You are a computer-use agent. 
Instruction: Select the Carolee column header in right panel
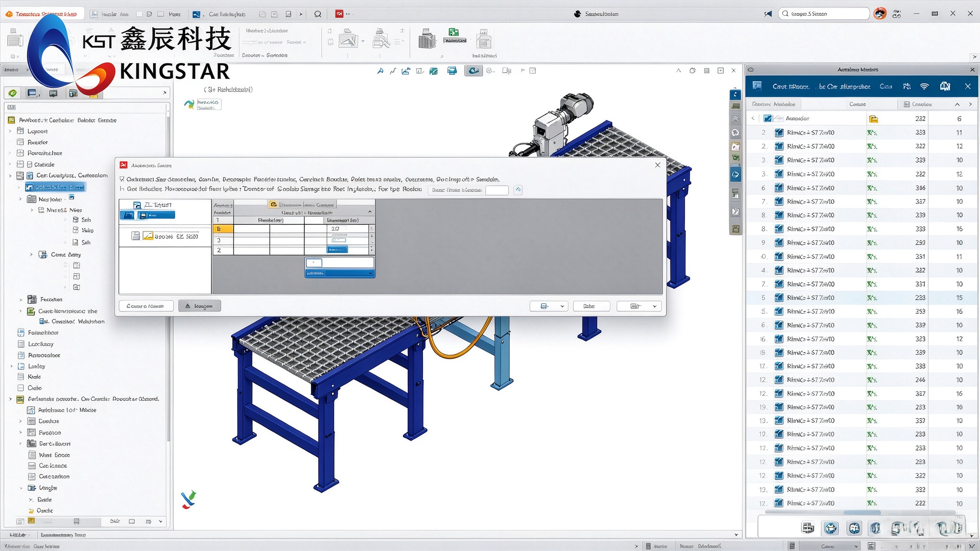click(x=918, y=104)
